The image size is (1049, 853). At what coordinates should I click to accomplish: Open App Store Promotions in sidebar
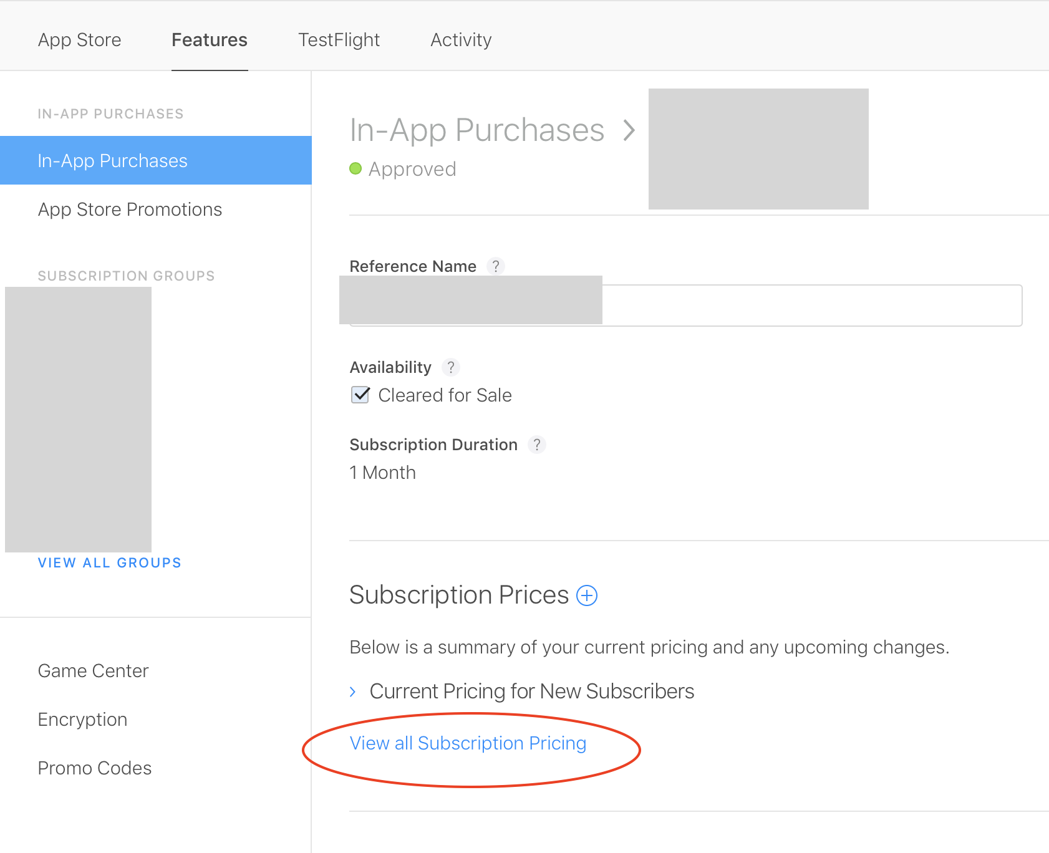130,210
